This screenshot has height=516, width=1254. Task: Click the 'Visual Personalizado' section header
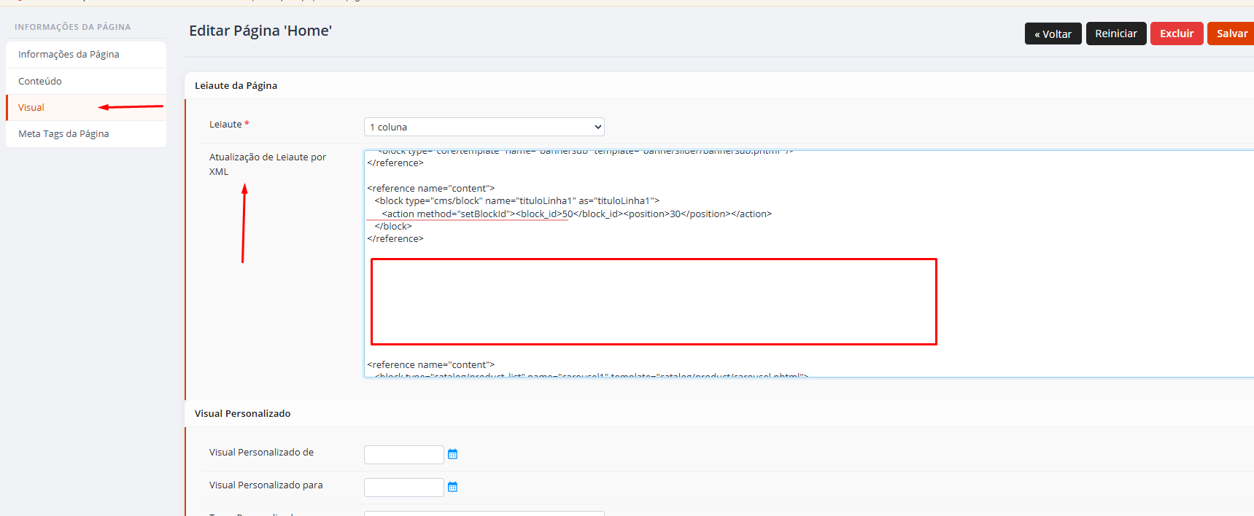(x=242, y=413)
